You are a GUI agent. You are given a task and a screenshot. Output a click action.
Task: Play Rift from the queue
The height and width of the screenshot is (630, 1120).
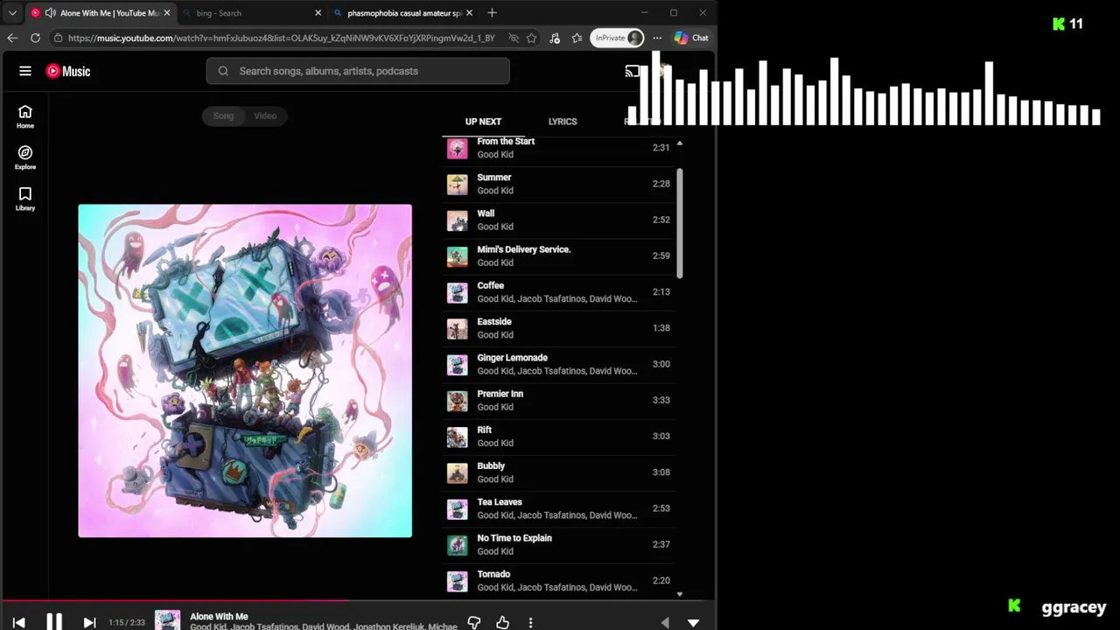coord(559,436)
